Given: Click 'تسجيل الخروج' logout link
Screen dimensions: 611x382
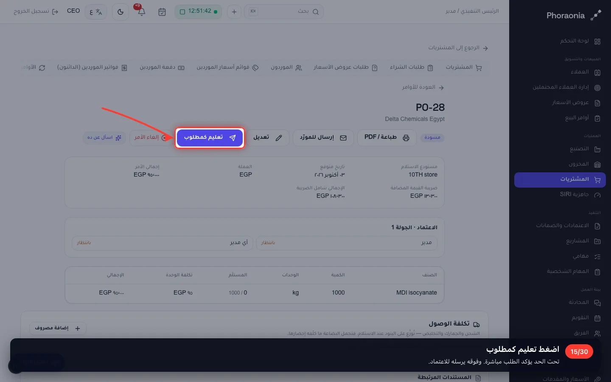Looking at the screenshot, I should pyautogui.click(x=36, y=11).
